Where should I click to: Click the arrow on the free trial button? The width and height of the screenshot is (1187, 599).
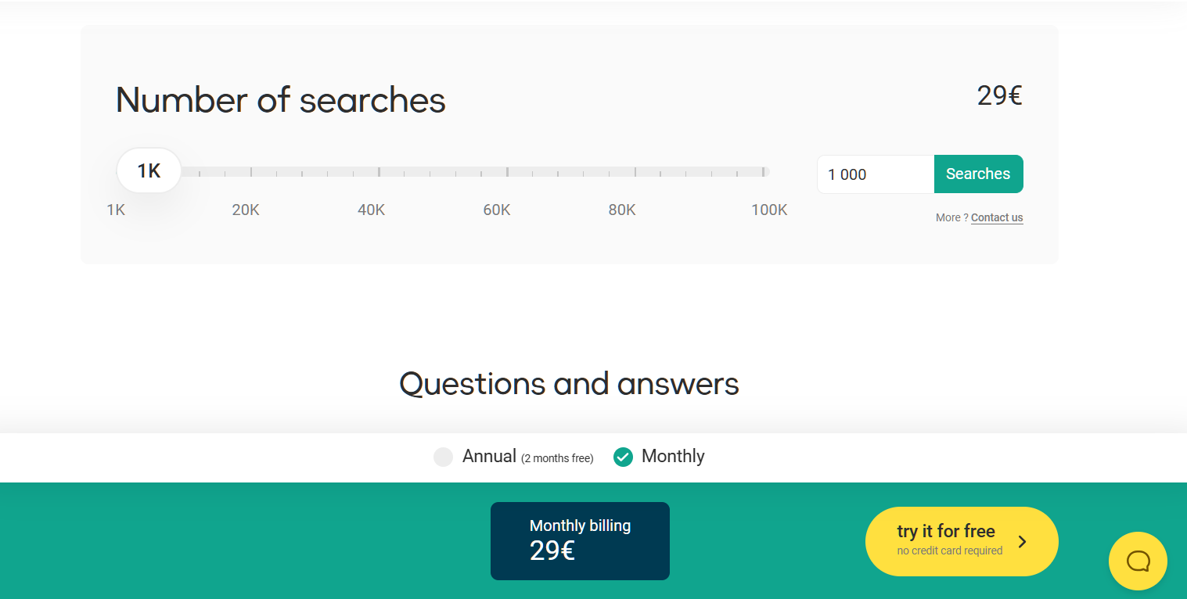(x=1022, y=541)
